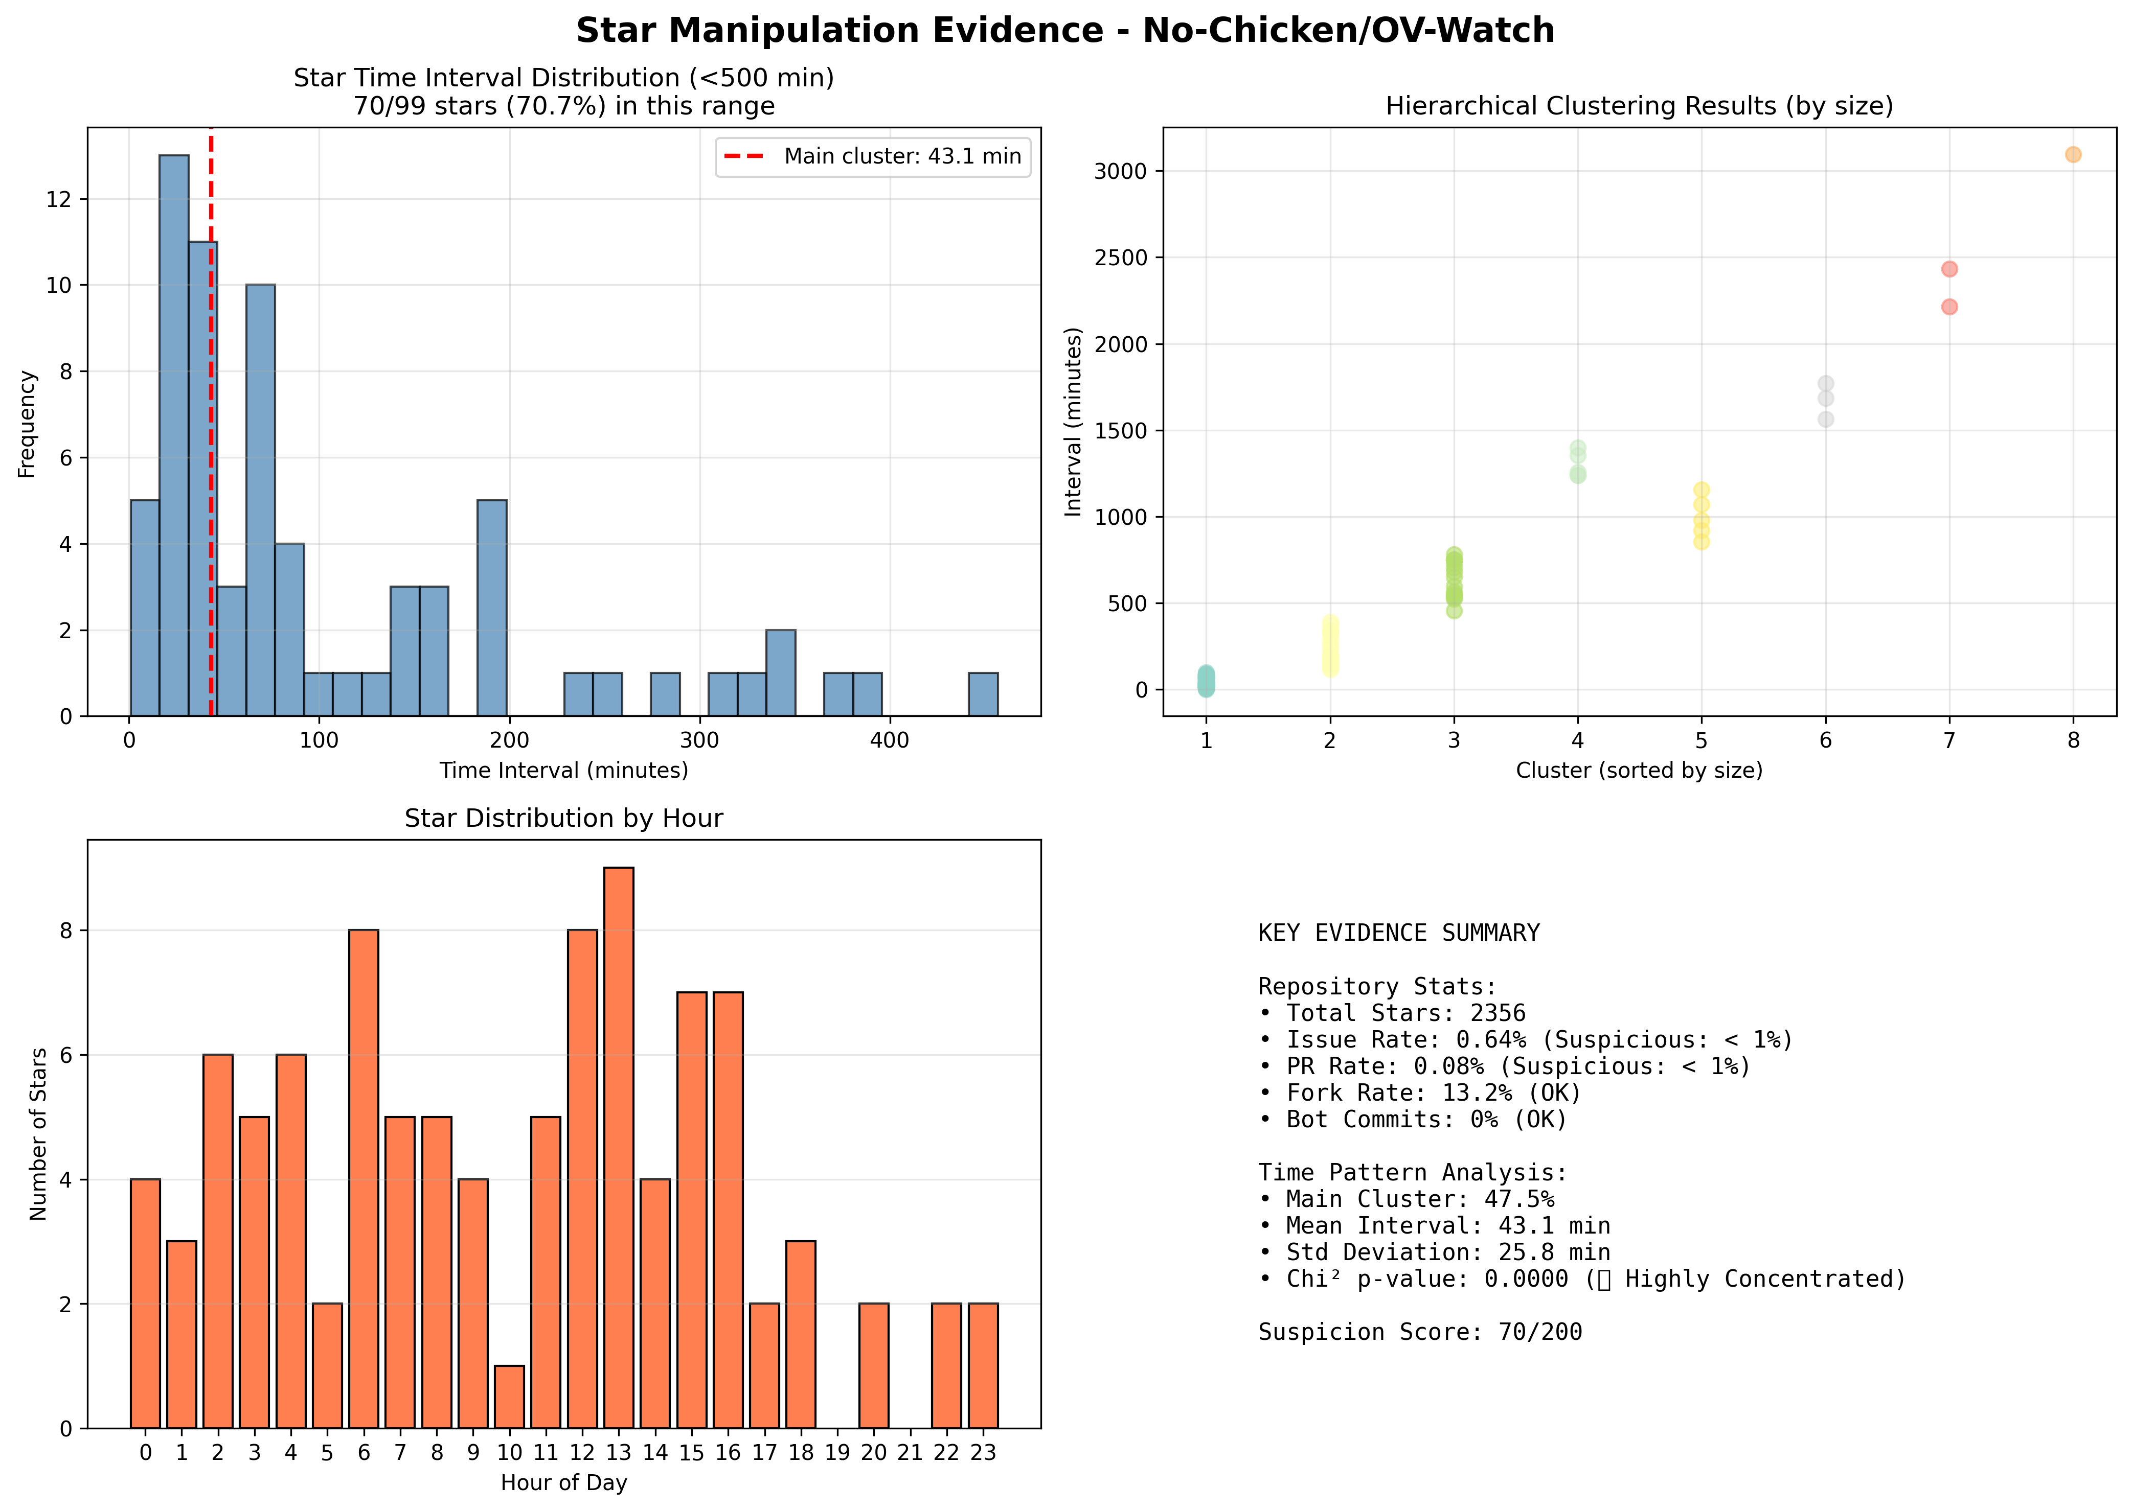Click the 'Main cluster: 43.1 min' legend entry
This screenshot has width=2132, height=1510.
[x=873, y=156]
